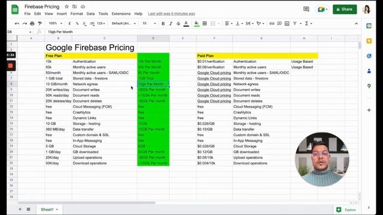The width and height of the screenshot is (383, 215).
Task: Click the Insert comment icon
Action: point(279,23)
